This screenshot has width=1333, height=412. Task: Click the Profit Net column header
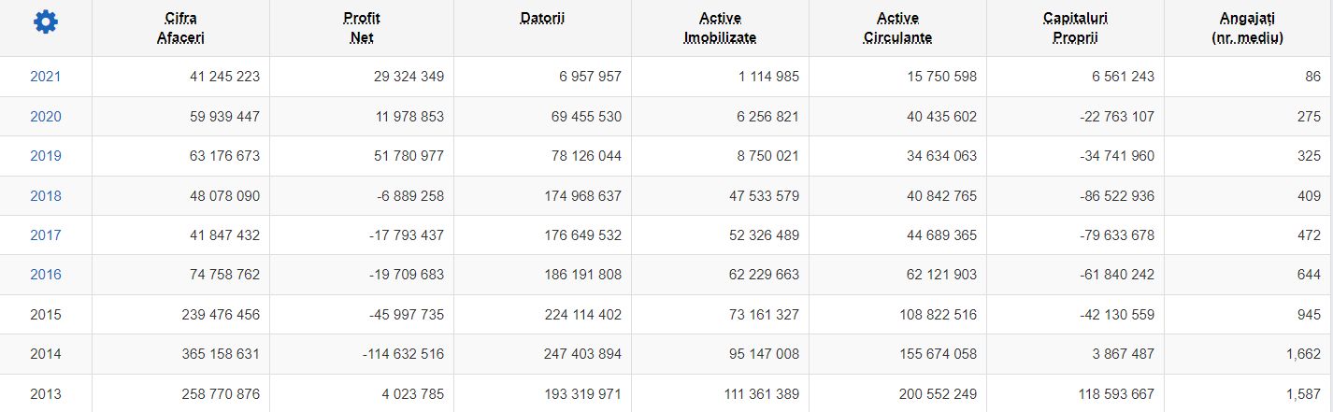click(362, 28)
